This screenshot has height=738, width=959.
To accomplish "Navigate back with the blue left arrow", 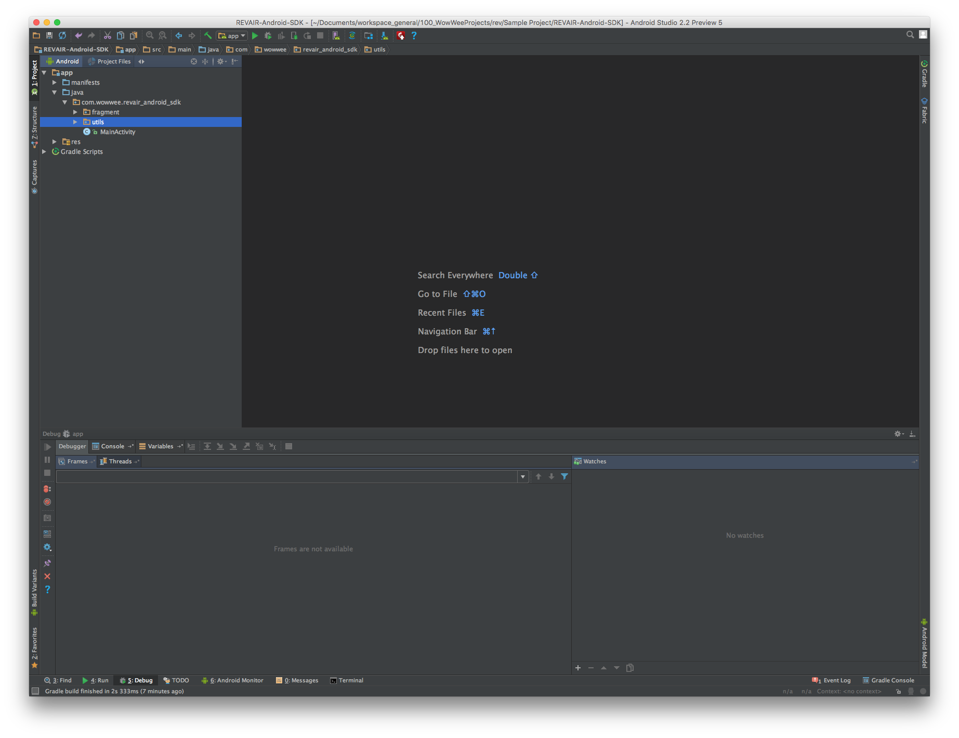I will pyautogui.click(x=179, y=35).
